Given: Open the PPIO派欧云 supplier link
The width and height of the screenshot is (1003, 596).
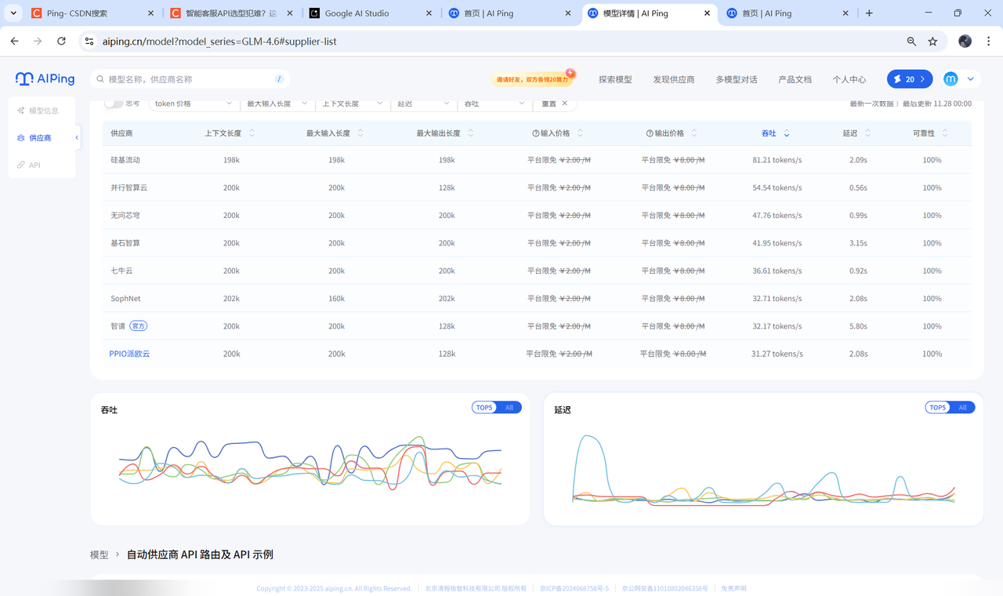Looking at the screenshot, I should (x=129, y=354).
